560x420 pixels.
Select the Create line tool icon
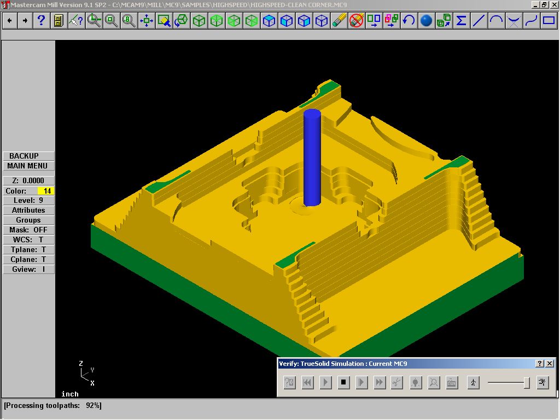[479, 21]
